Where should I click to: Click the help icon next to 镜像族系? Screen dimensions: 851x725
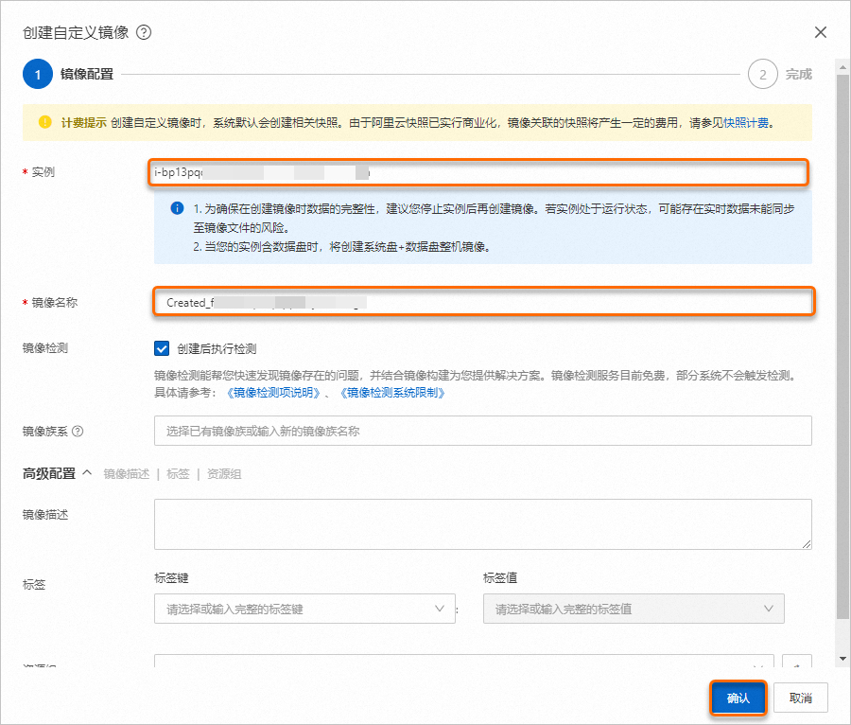[x=78, y=432]
